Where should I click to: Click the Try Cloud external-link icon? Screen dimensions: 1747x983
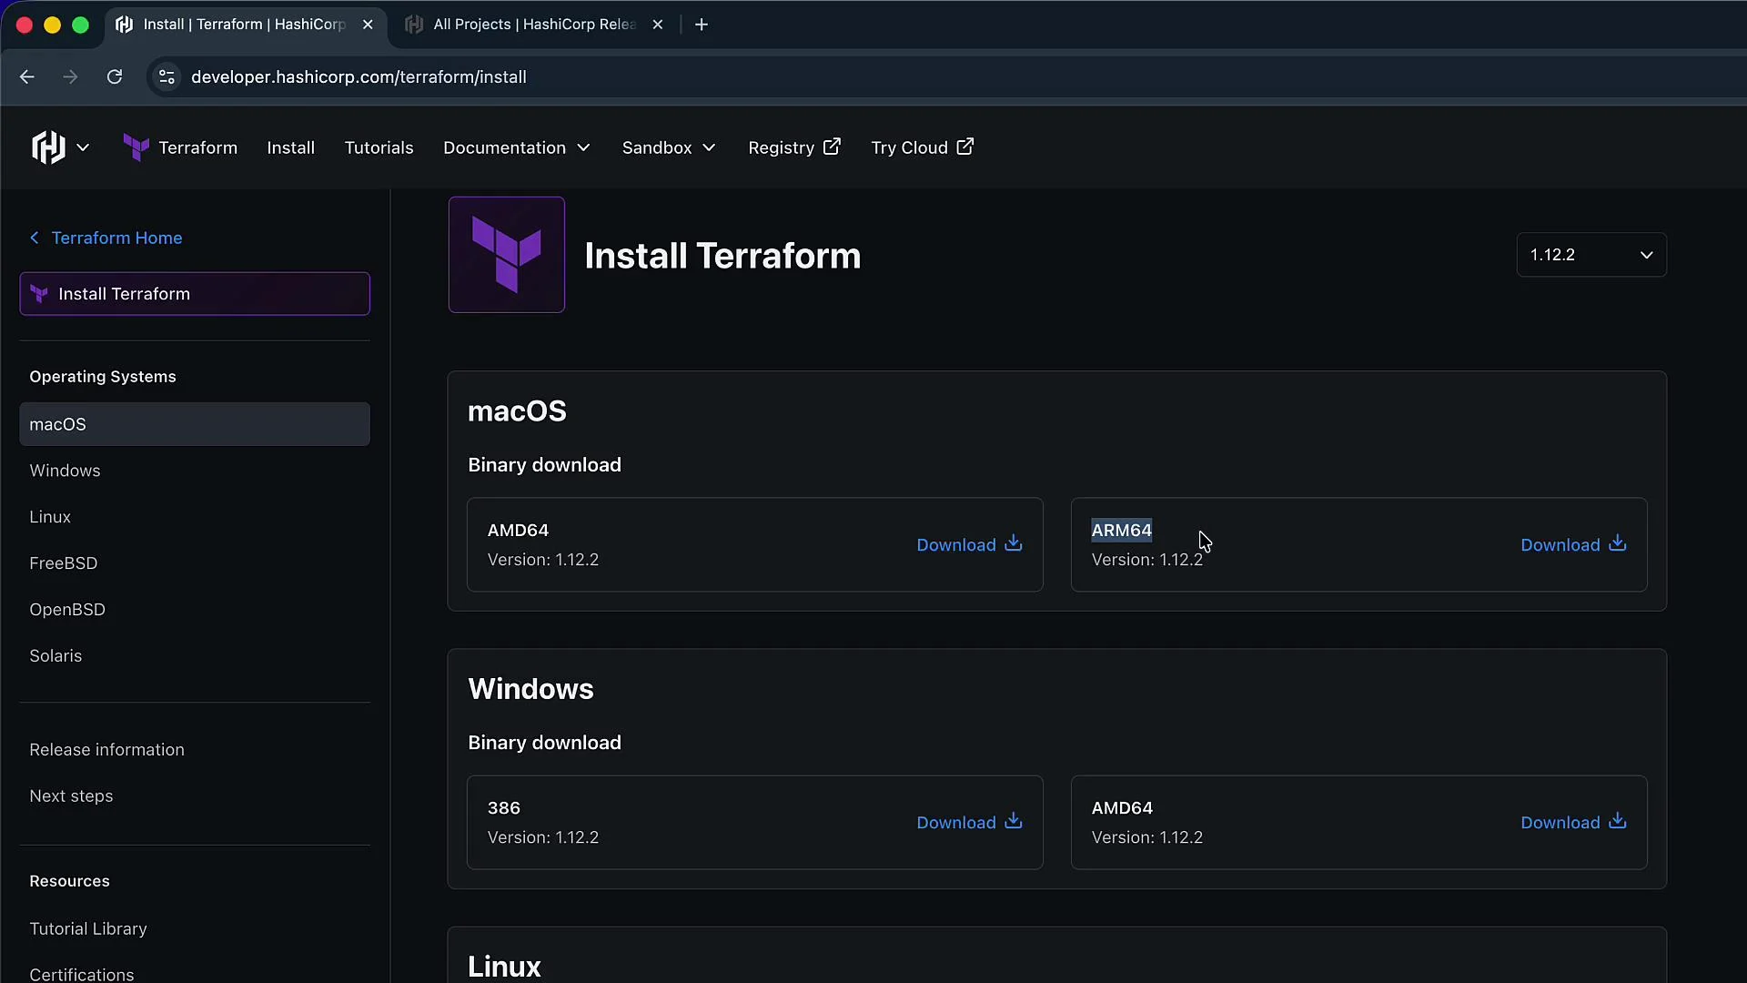(965, 147)
